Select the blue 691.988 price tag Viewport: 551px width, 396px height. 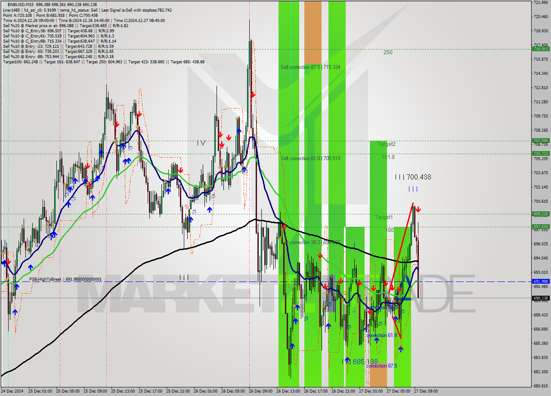coord(541,281)
